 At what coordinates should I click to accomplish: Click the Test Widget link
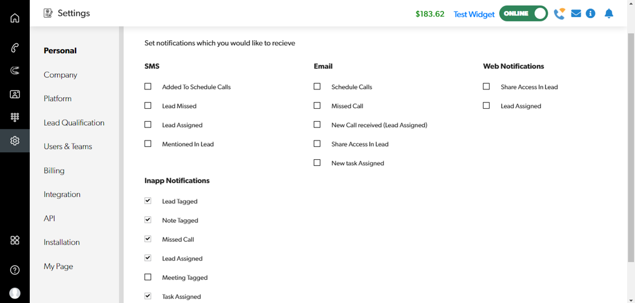click(x=474, y=14)
